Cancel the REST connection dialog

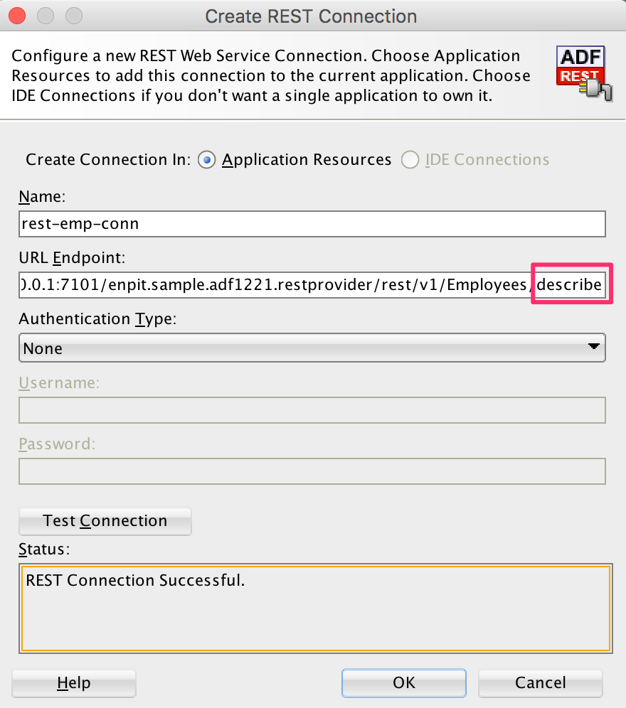(x=540, y=682)
